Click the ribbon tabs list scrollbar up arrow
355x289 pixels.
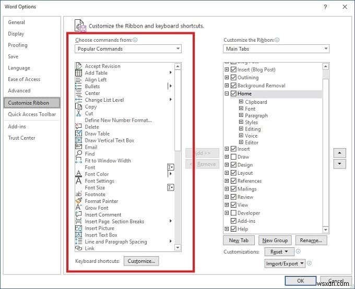tap(326, 66)
